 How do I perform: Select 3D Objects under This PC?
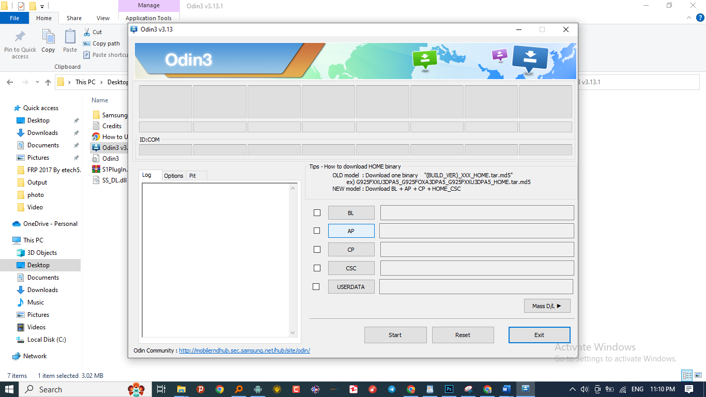point(42,253)
